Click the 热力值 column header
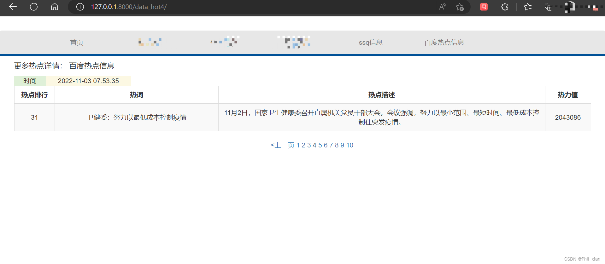Viewport: 605px width, 264px height. (568, 95)
